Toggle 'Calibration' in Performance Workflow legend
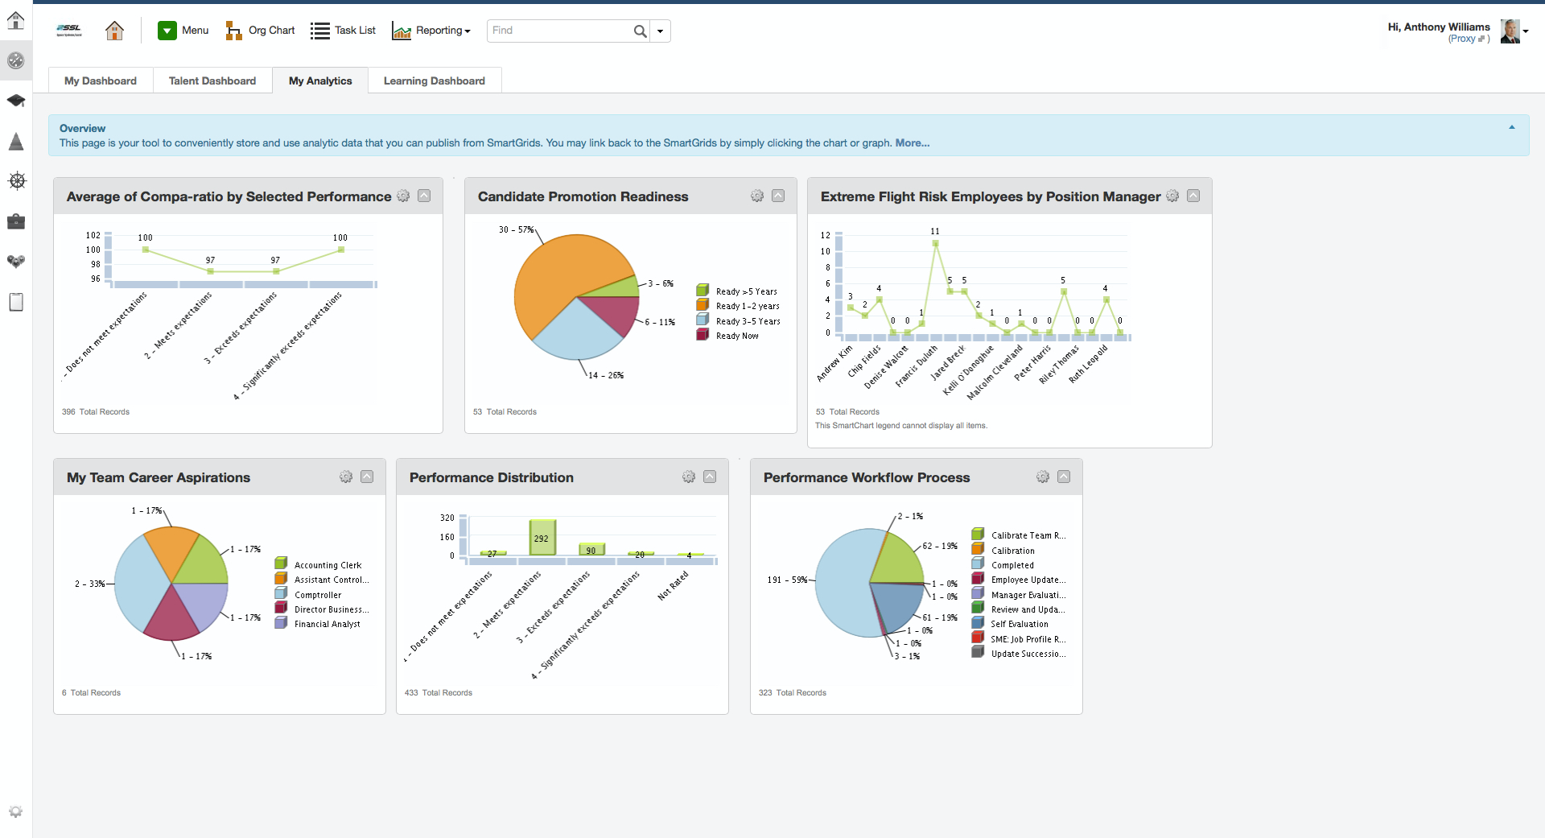This screenshot has width=1545, height=838. click(x=1012, y=550)
